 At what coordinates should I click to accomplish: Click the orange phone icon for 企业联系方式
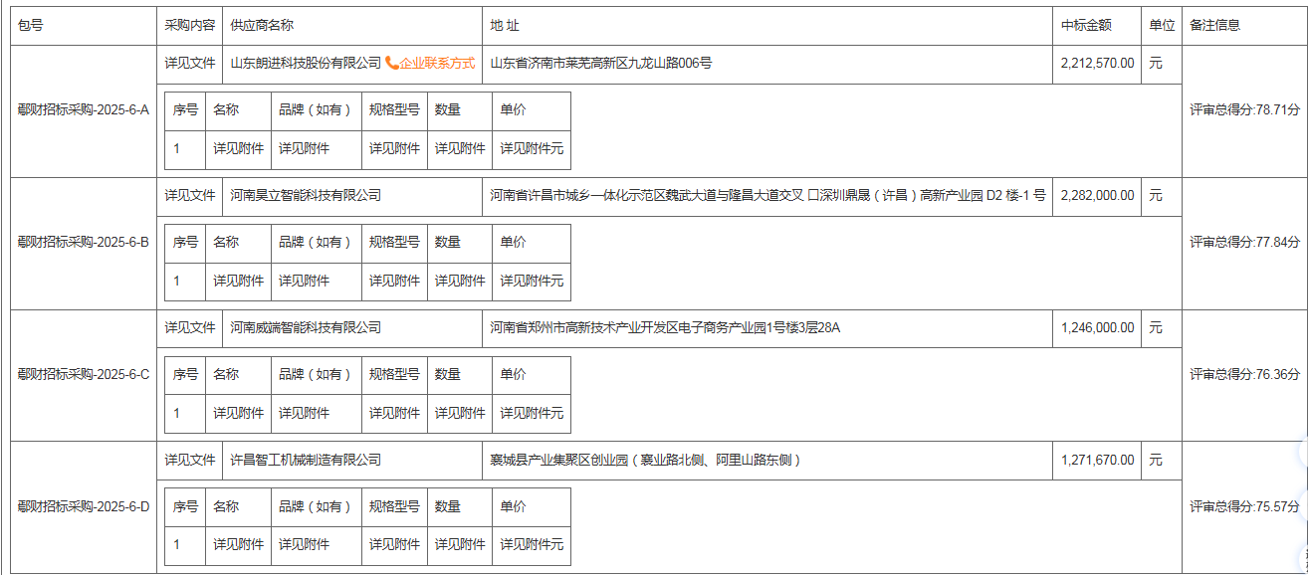392,63
